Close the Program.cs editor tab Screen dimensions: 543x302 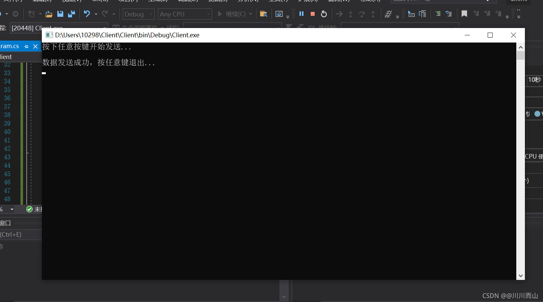pos(36,46)
